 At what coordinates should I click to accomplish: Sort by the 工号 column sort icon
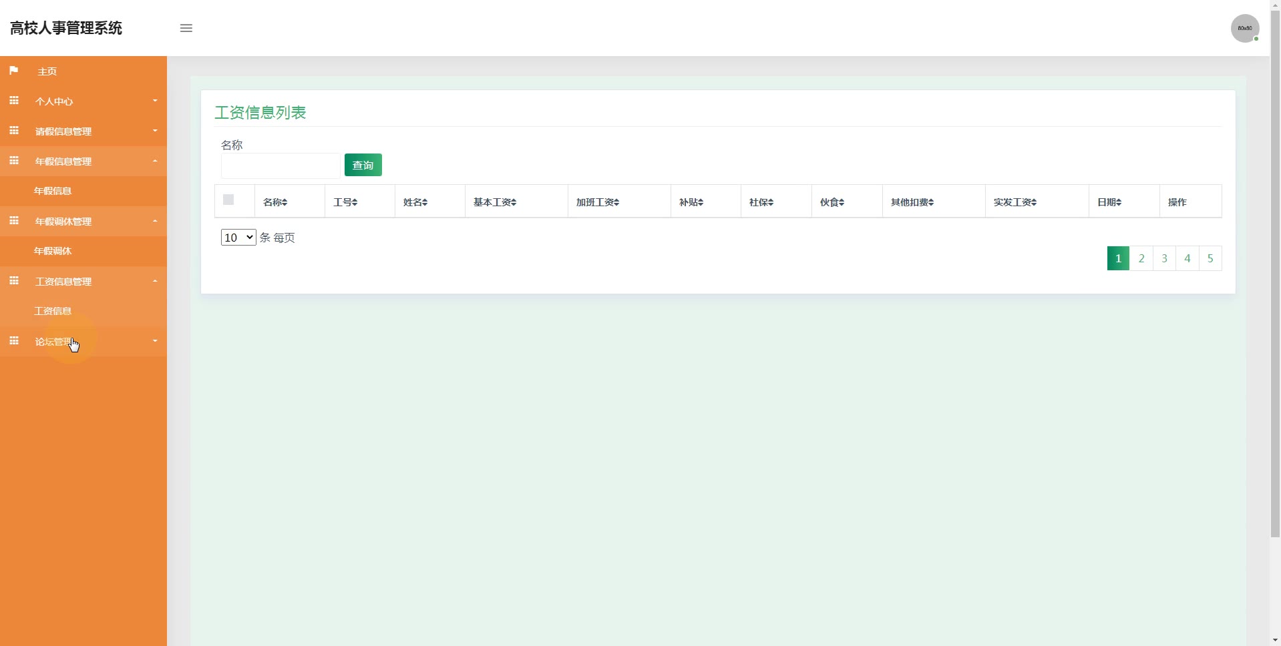point(355,202)
